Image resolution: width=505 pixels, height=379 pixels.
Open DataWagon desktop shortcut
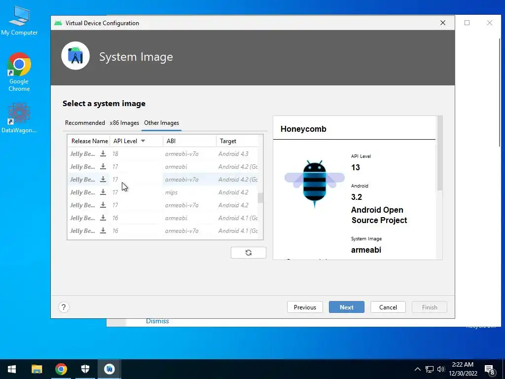19,117
